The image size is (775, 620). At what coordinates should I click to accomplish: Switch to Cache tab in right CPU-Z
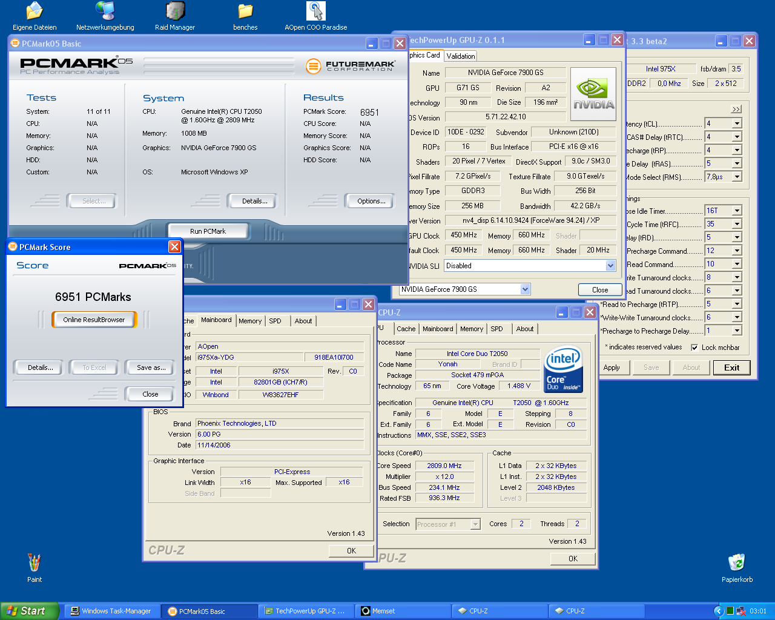406,329
